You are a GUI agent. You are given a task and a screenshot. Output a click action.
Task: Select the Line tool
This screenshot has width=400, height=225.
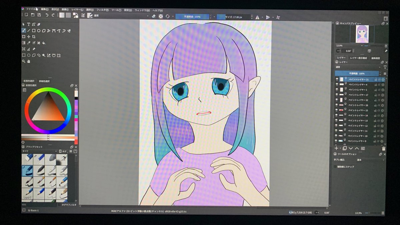coord(29,30)
